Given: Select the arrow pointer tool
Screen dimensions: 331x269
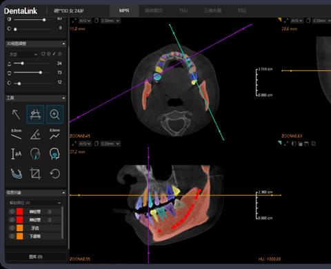Looking at the screenshot, I should (16, 114).
